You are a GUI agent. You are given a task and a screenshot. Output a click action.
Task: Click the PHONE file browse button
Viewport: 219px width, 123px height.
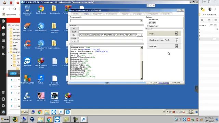(74, 38)
